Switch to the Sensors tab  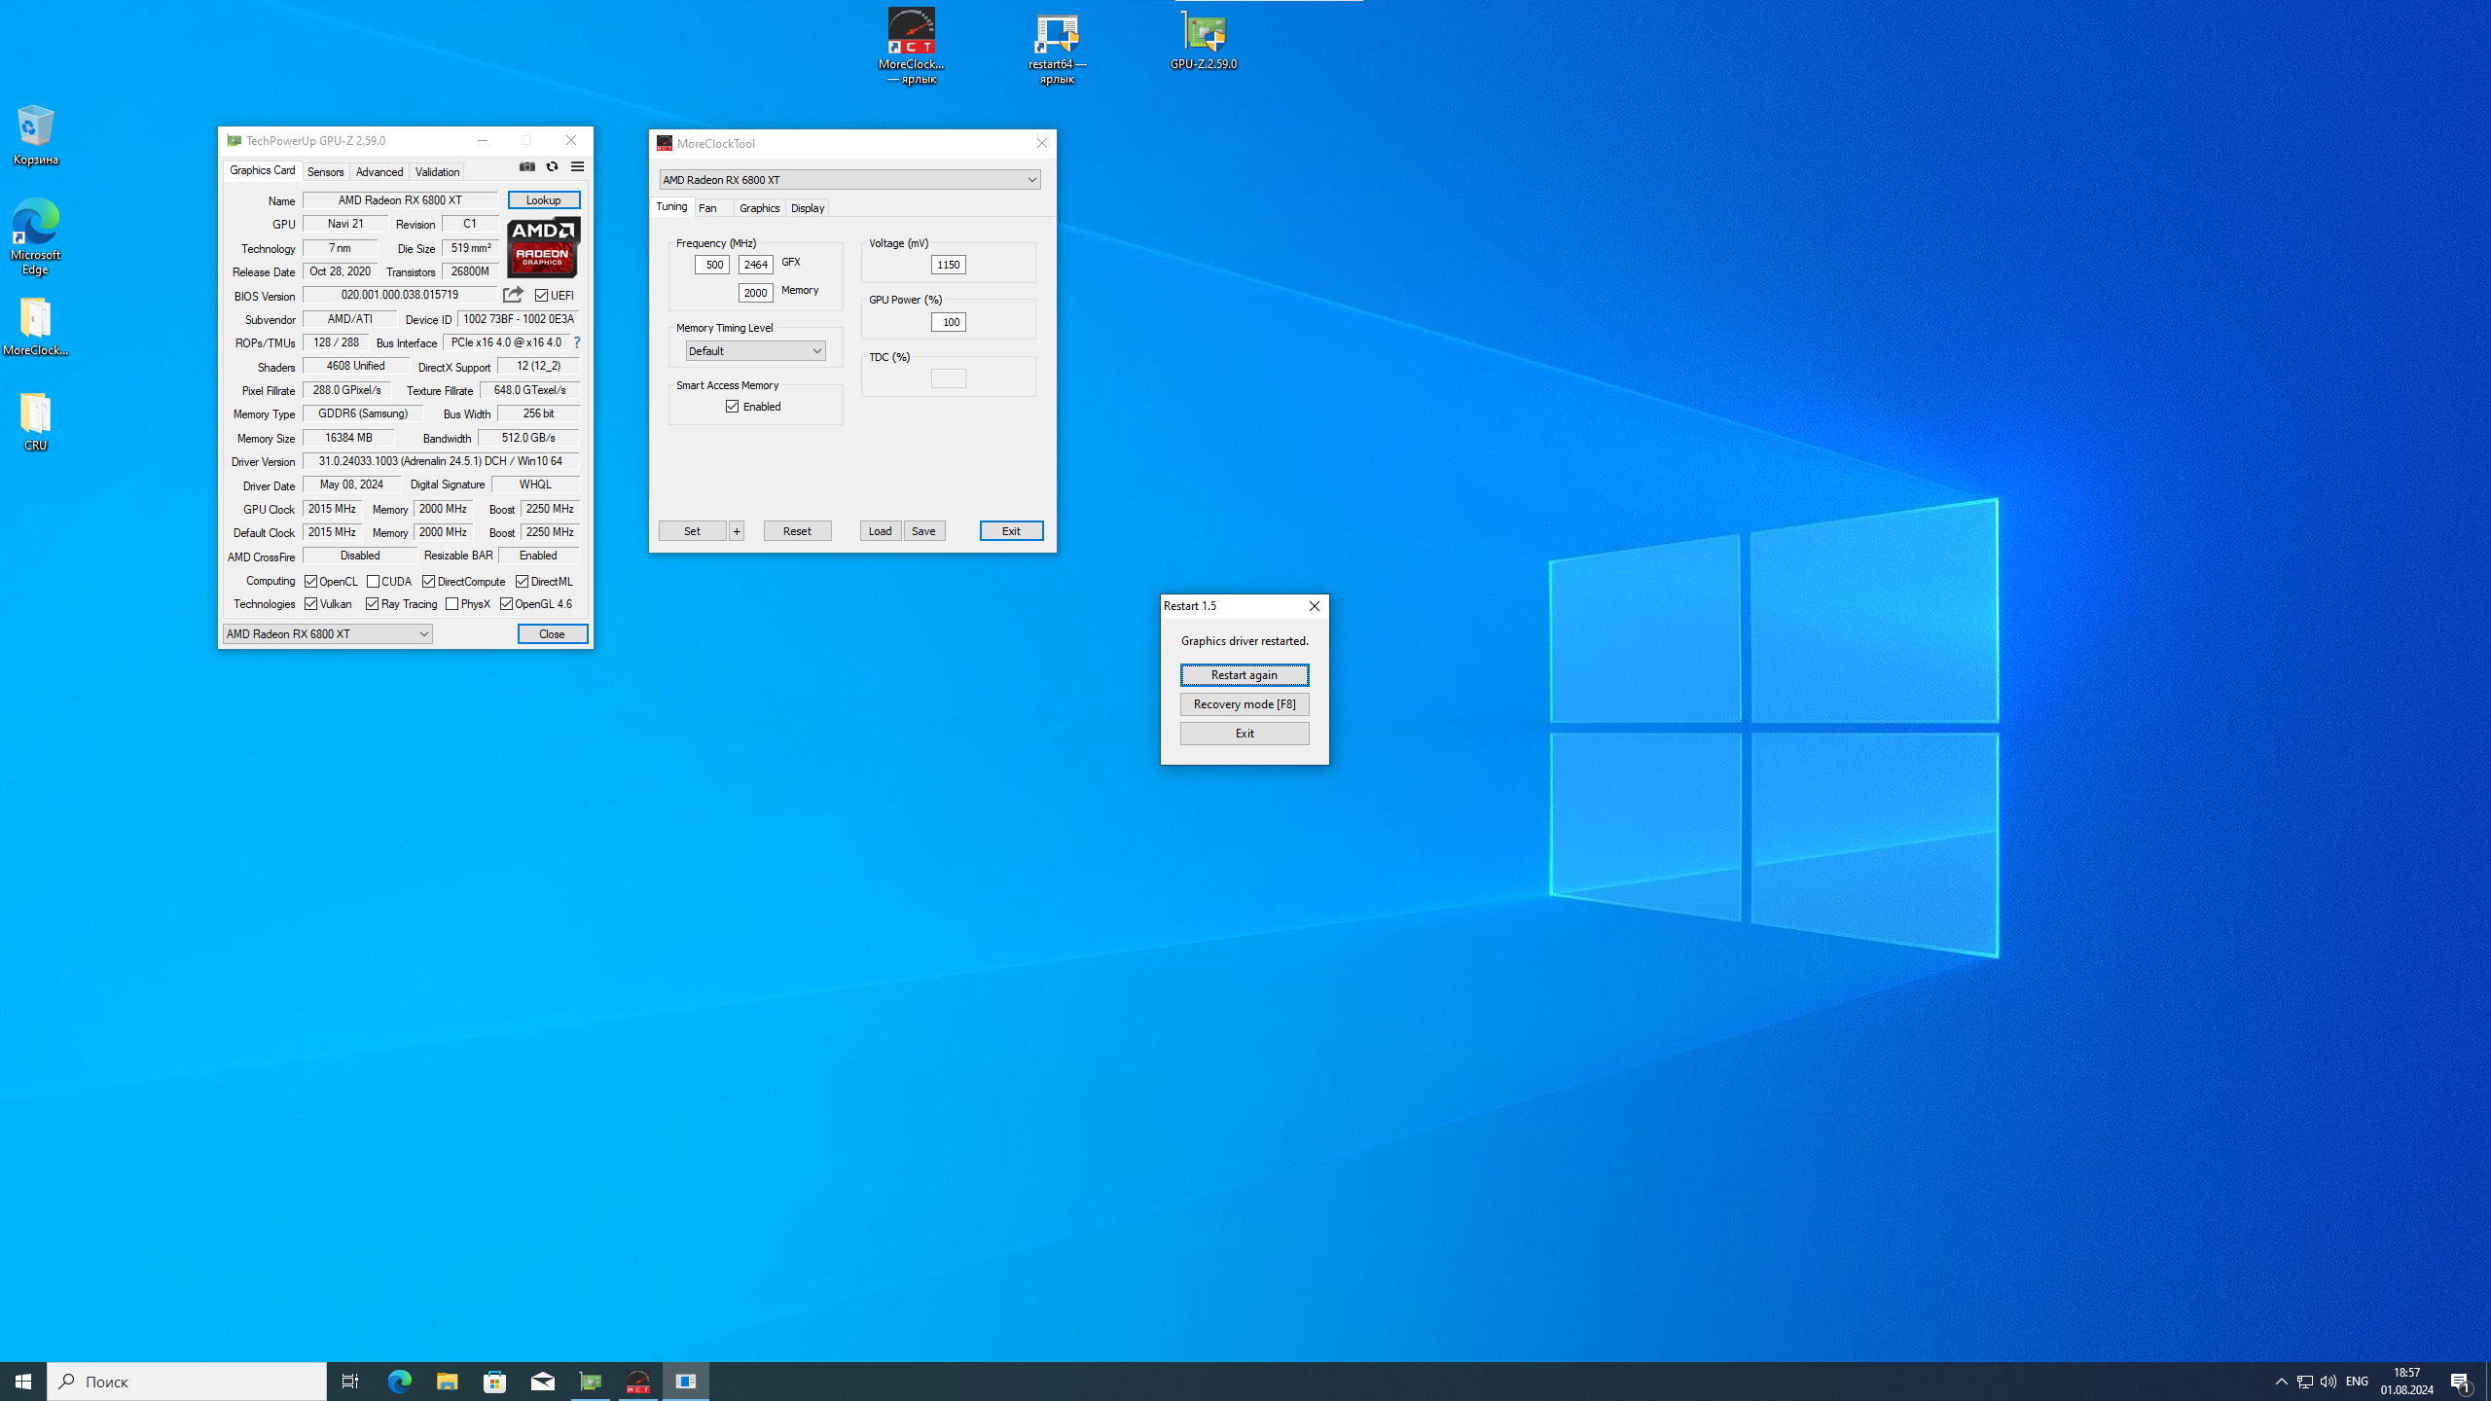tap(325, 172)
